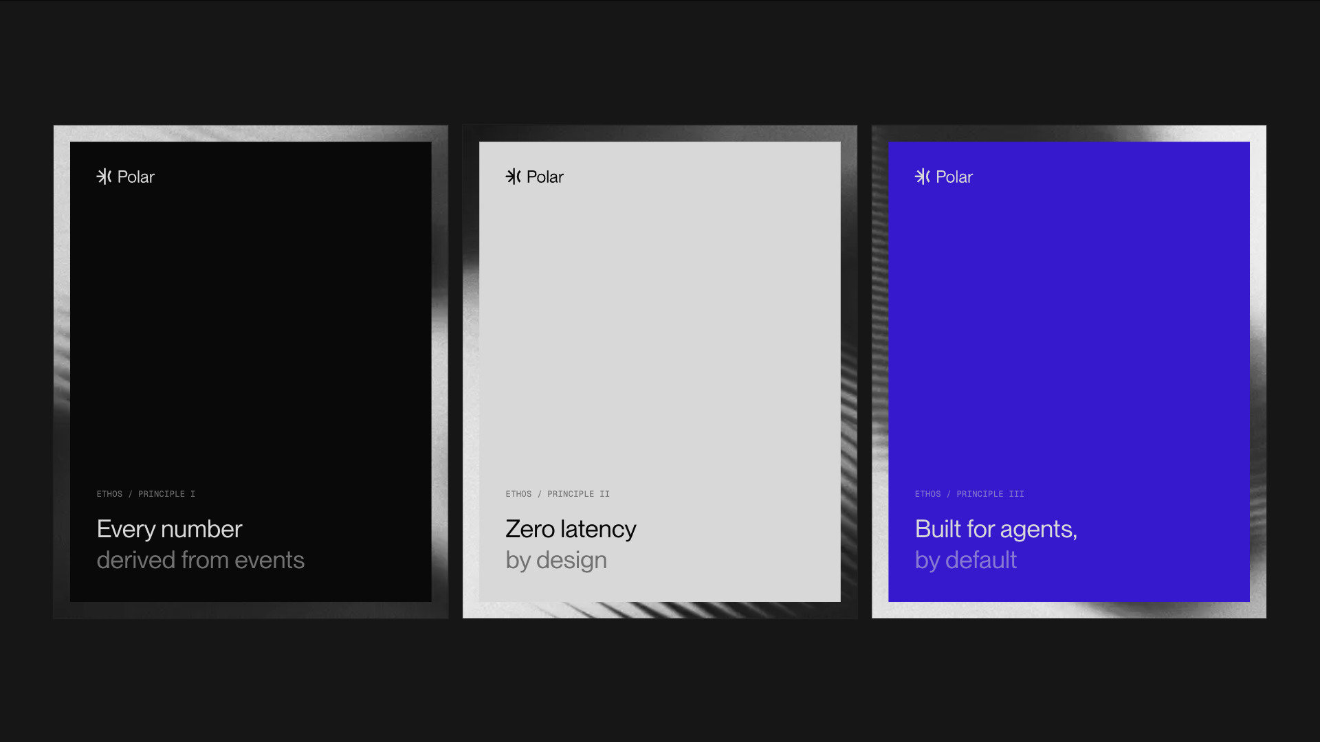
Task: Open the black Principle I card
Action: pyautogui.click(x=251, y=372)
